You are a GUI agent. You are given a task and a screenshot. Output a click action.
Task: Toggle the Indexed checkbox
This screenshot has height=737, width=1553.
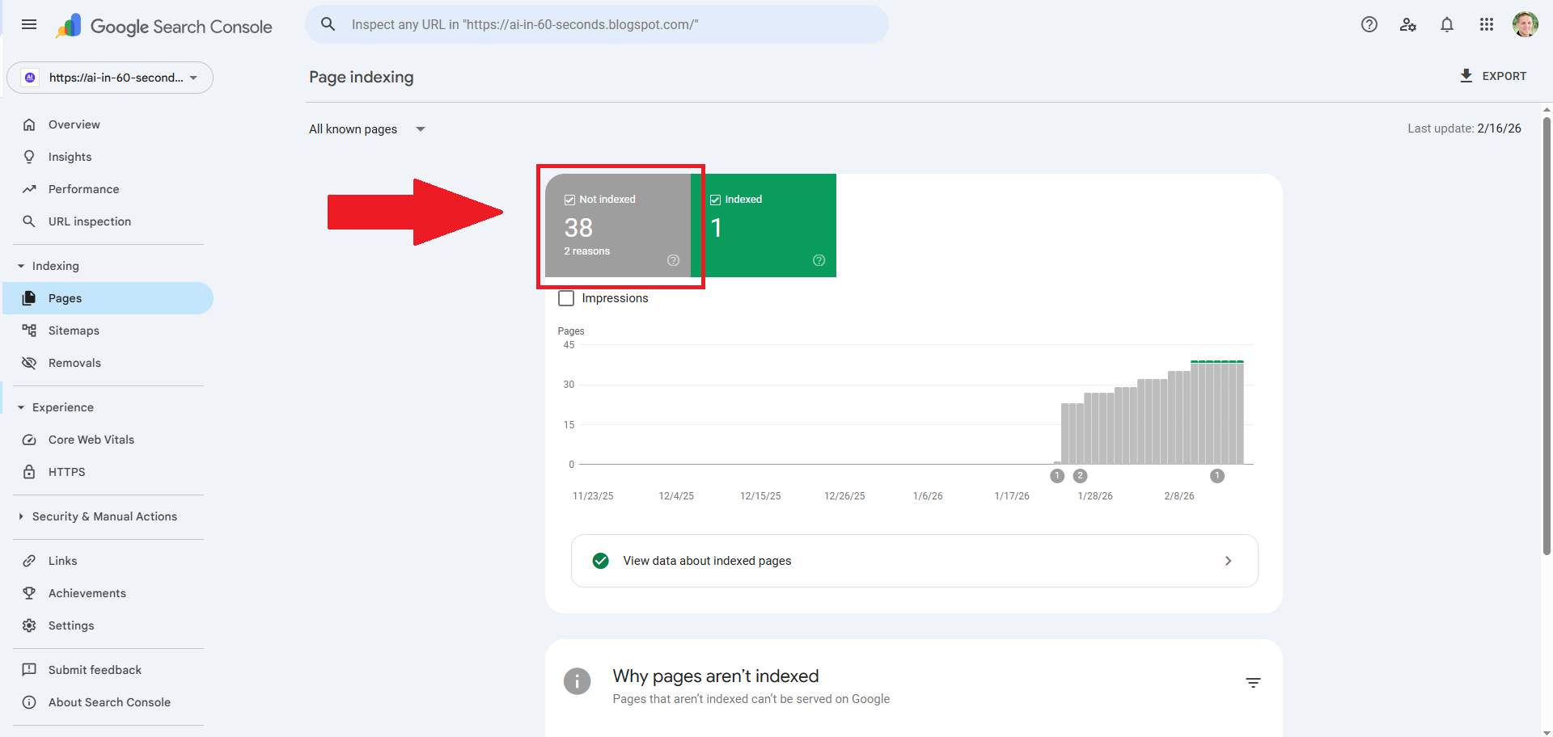[715, 200]
